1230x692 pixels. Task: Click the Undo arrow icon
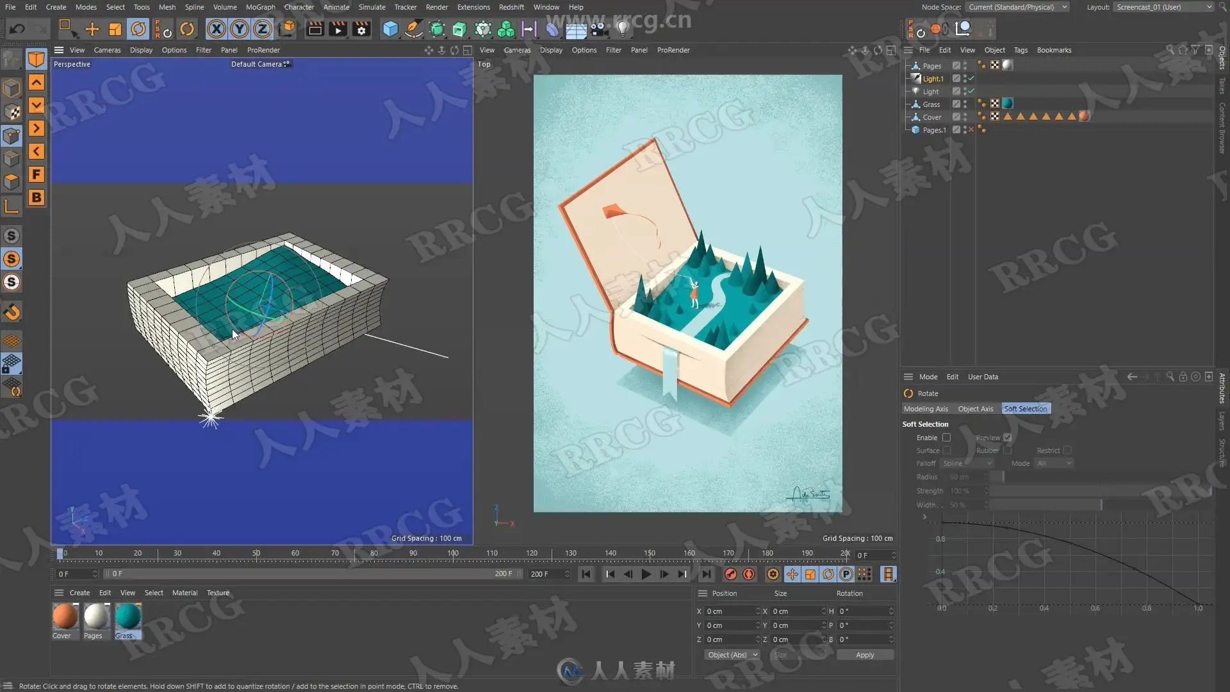click(17, 29)
